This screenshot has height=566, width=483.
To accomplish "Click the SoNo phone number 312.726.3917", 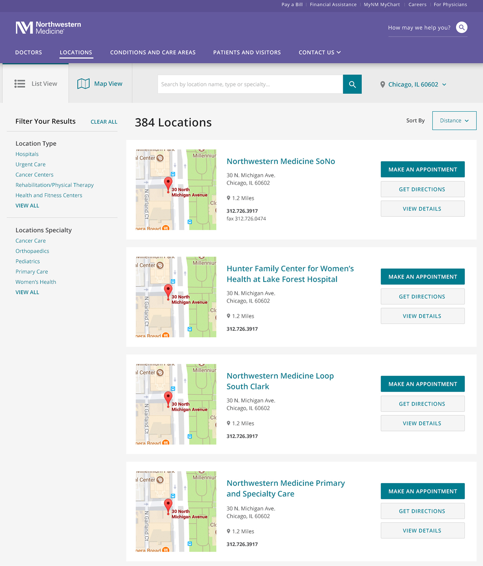I will tap(242, 211).
